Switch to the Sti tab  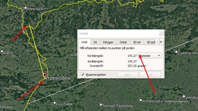pos(95,42)
